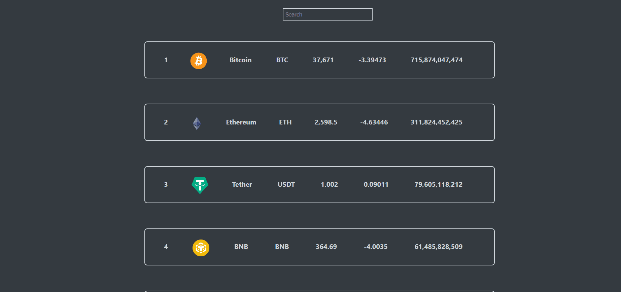This screenshot has height=292, width=621.
Task: Click Ethereum market cap 311,824,452,425
Action: tap(437, 122)
